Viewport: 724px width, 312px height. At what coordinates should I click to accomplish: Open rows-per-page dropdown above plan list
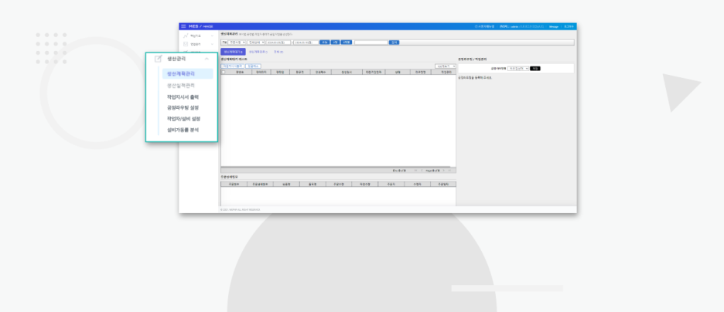(446, 66)
